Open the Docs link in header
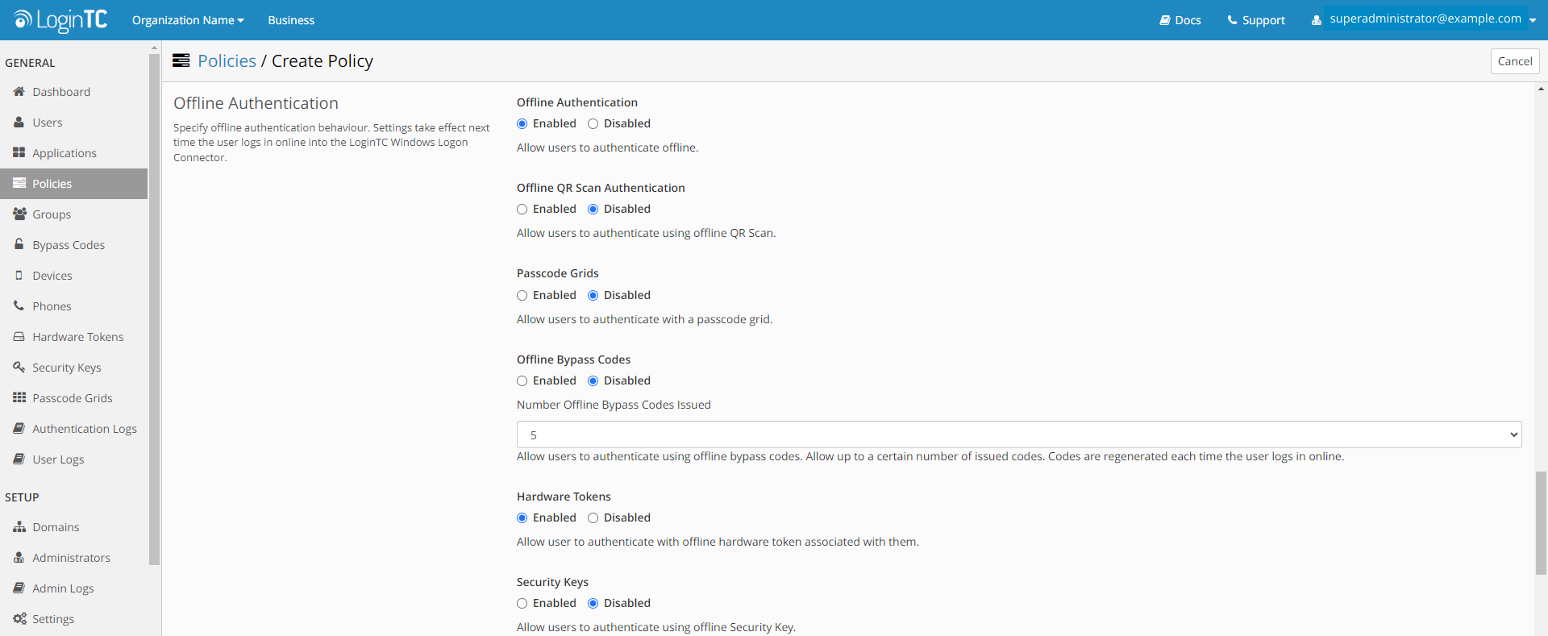This screenshot has width=1548, height=636. pos(1180,20)
